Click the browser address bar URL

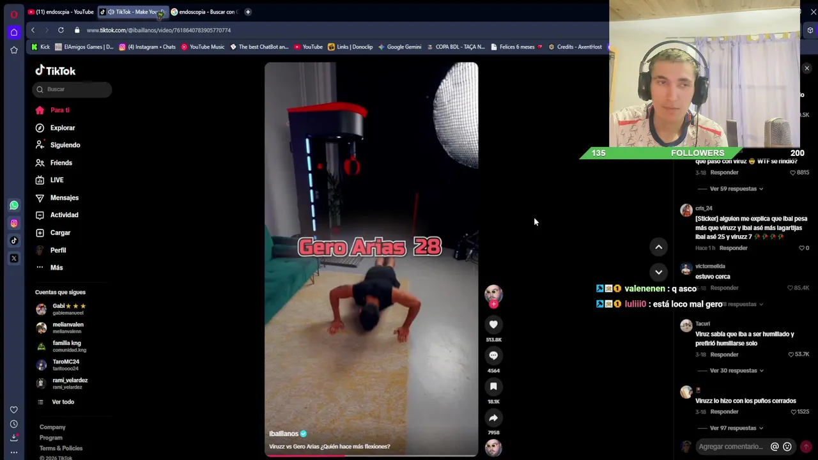pyautogui.click(x=158, y=30)
